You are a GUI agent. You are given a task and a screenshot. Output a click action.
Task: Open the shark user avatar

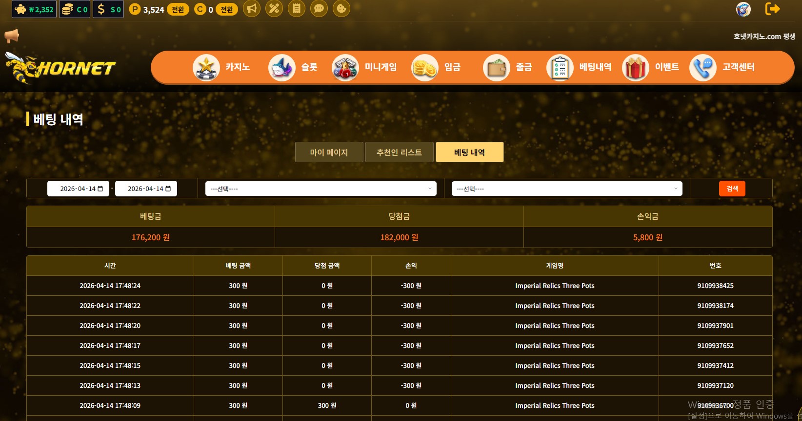point(743,9)
